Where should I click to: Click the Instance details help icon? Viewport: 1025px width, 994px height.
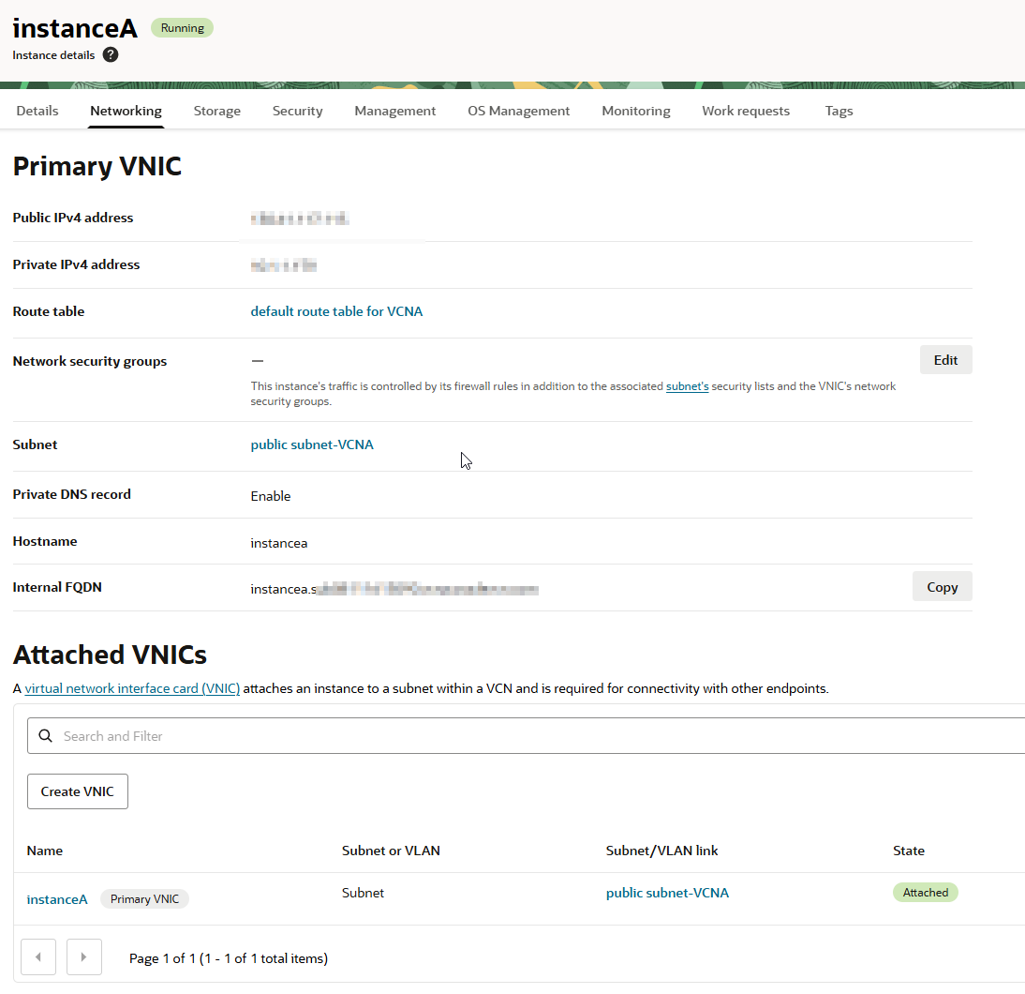pos(111,55)
